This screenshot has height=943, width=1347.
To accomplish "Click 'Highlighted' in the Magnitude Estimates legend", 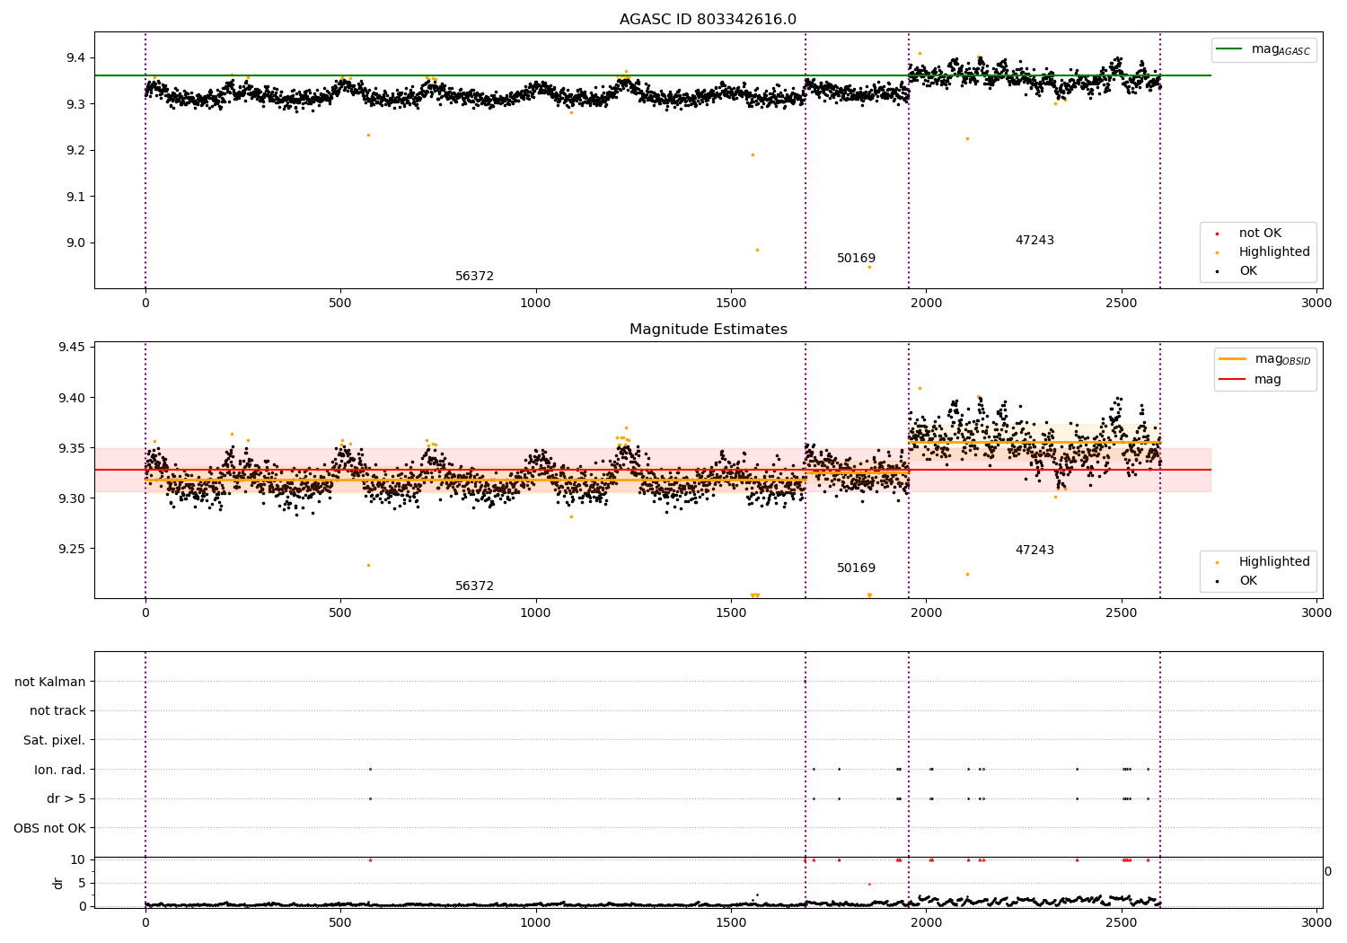I will [x=1263, y=562].
